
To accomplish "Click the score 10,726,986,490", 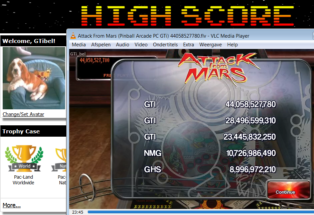I will 251,153.
